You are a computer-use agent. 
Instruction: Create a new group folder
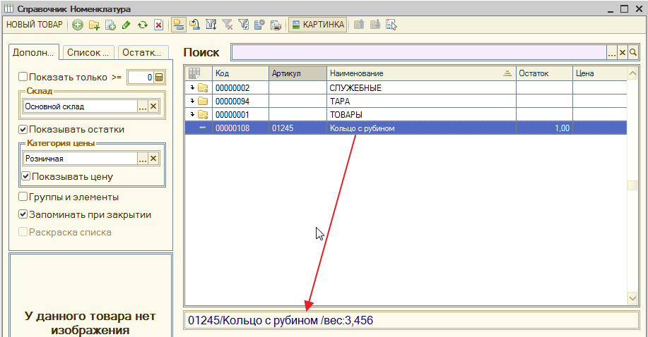[94, 25]
